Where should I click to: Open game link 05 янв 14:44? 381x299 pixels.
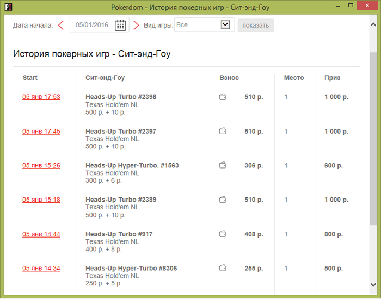[41, 234]
